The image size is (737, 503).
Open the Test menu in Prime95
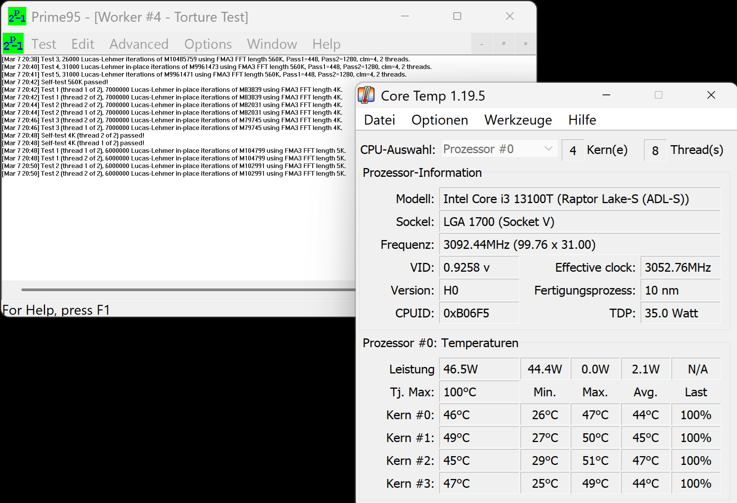pos(43,44)
